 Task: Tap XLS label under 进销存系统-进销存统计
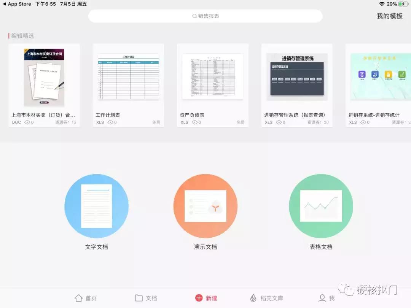353,122
